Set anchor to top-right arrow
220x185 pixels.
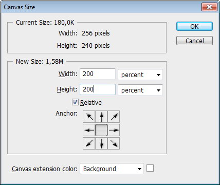click(114, 117)
